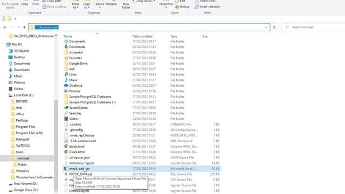Open the Recent locations dropdown arrow
Image resolution: width=345 pixels, height=194 pixels.
pyautogui.click(x=19, y=27)
